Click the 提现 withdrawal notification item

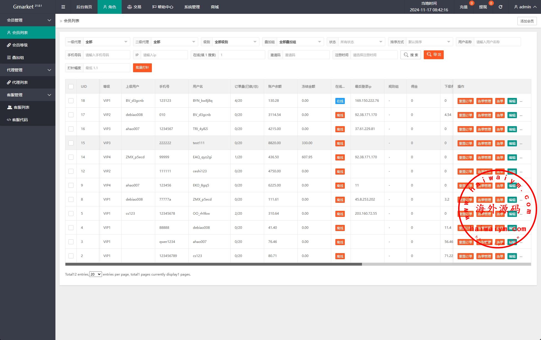[x=483, y=7]
